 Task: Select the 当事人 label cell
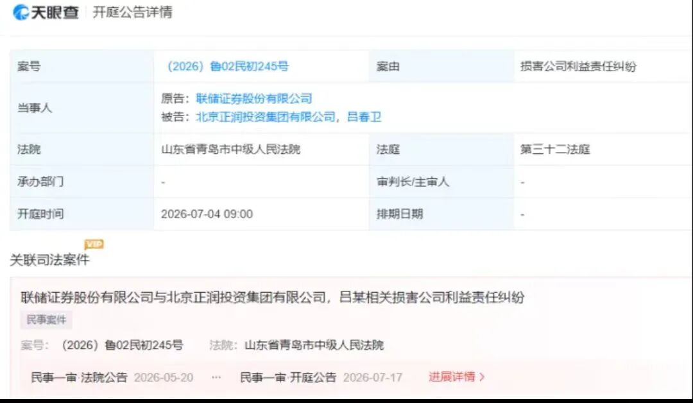81,107
